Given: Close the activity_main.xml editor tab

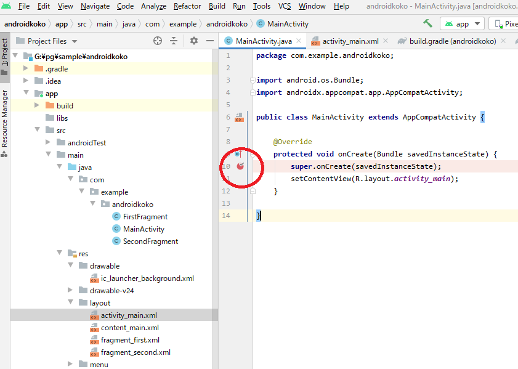Looking at the screenshot, I should pyautogui.click(x=386, y=41).
